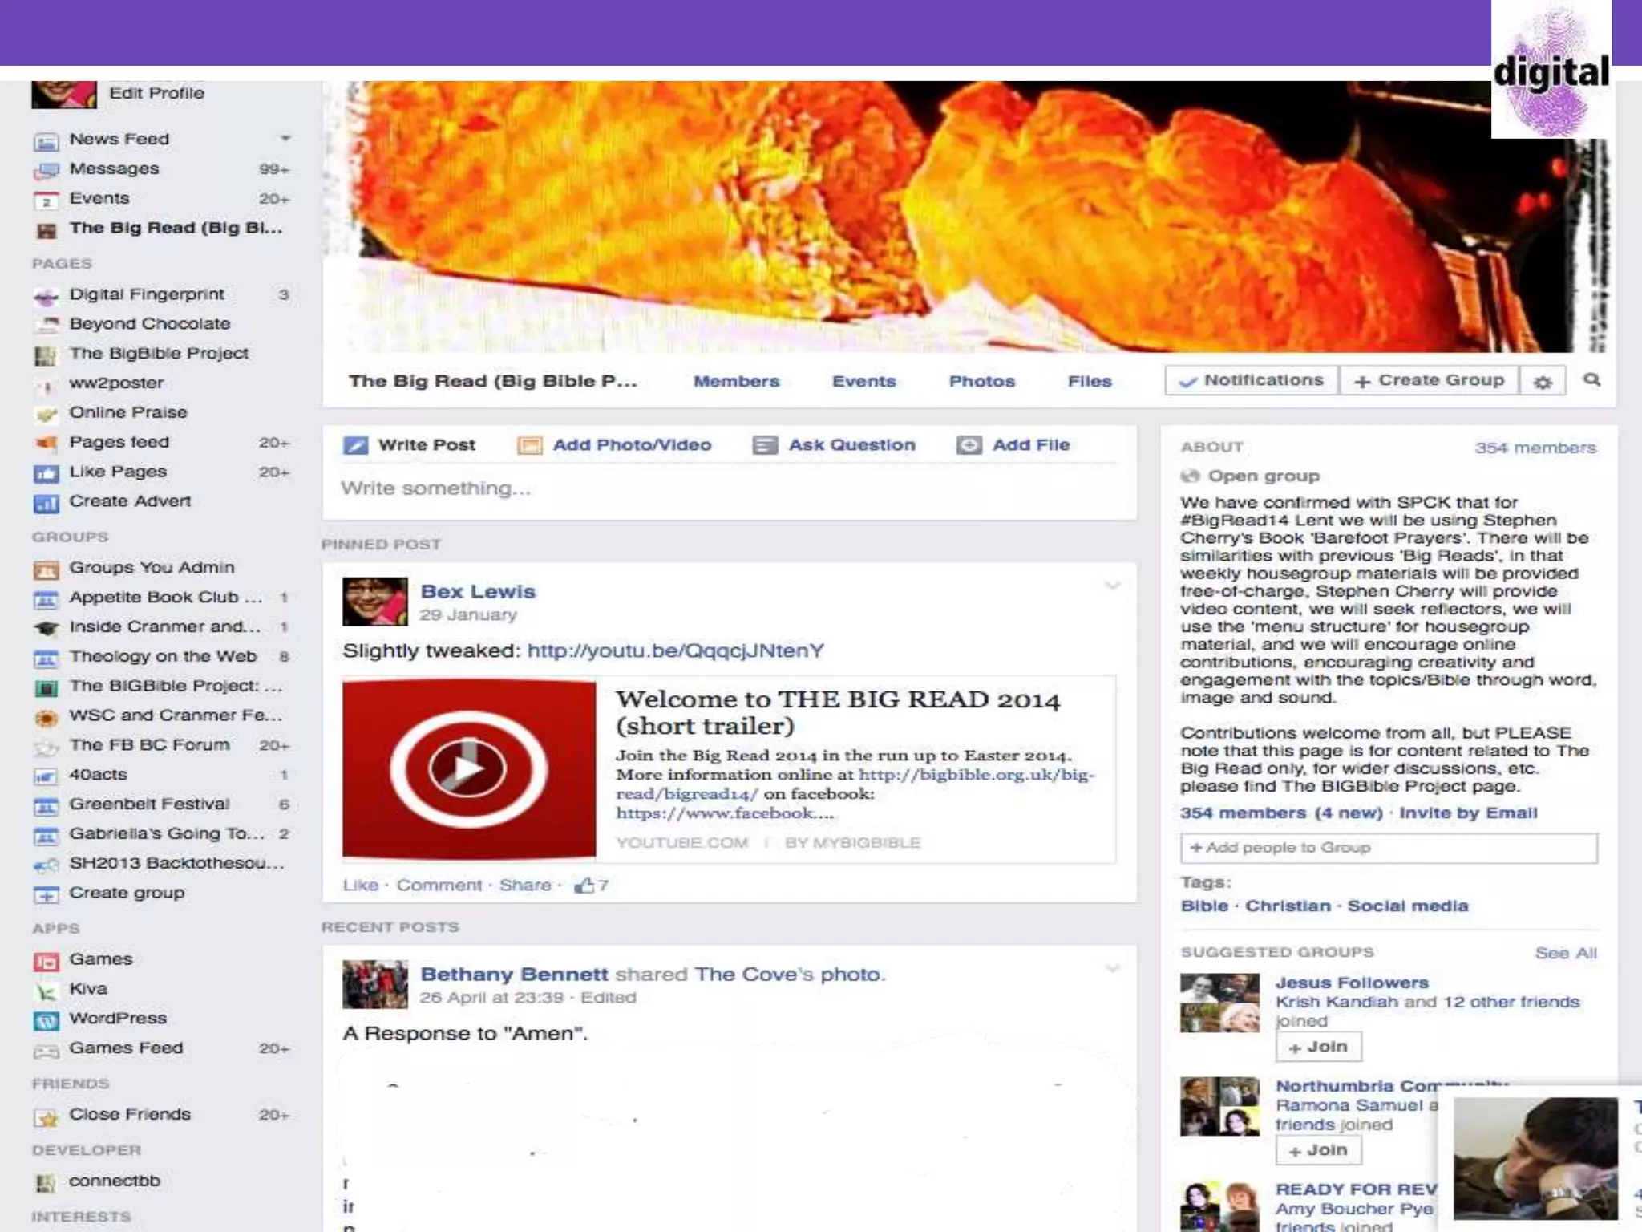Click the thumbs-up likes icon on pinned post
1642x1232 pixels.
pos(584,885)
